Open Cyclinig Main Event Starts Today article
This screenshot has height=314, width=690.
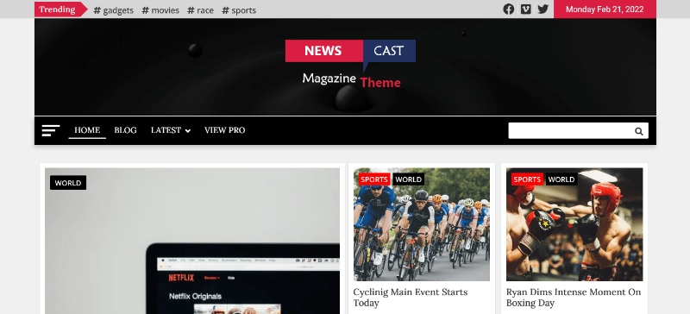(x=411, y=298)
